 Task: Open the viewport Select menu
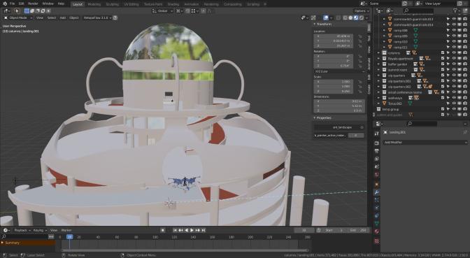(x=52, y=17)
